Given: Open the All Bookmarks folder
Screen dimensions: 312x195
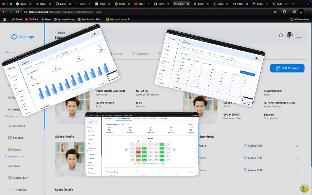Looking at the screenshot, I should (x=300, y=19).
